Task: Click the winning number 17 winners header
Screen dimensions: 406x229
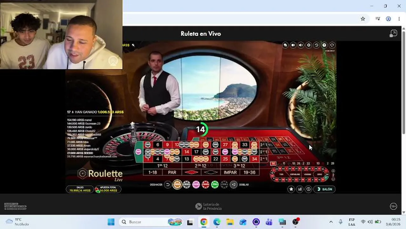Action: coord(95,112)
